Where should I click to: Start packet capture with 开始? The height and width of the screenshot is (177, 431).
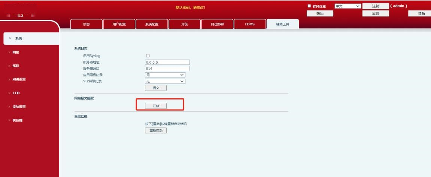coord(156,106)
